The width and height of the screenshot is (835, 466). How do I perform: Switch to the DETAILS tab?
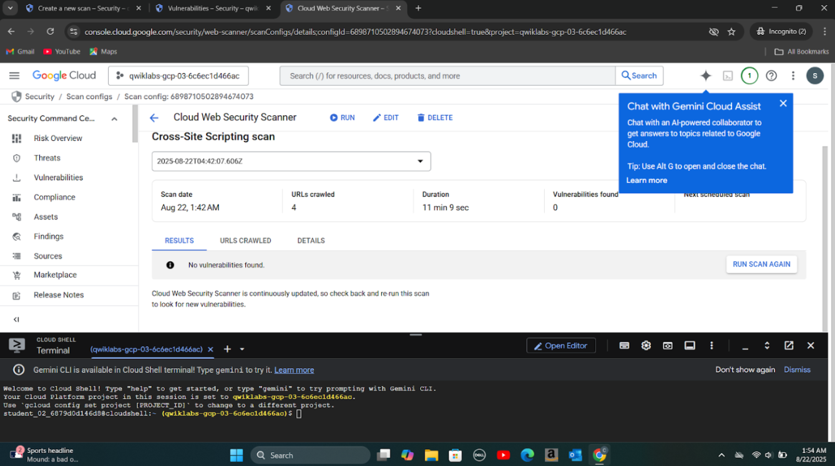(311, 241)
